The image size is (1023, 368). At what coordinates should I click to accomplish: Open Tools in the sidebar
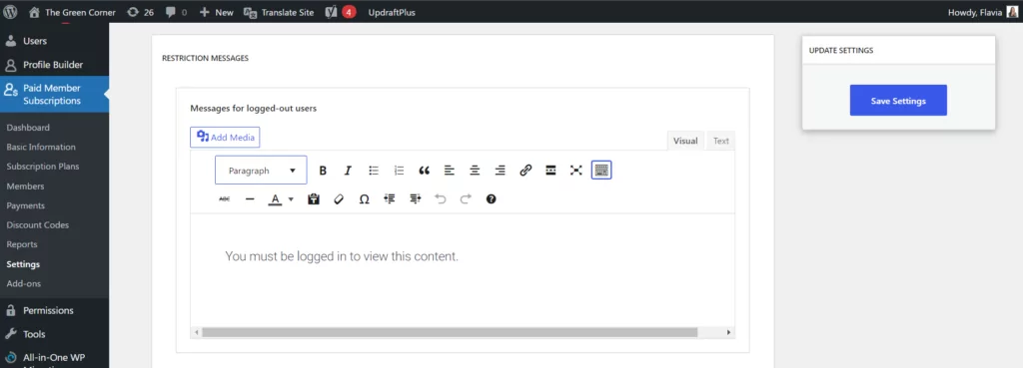point(54,334)
